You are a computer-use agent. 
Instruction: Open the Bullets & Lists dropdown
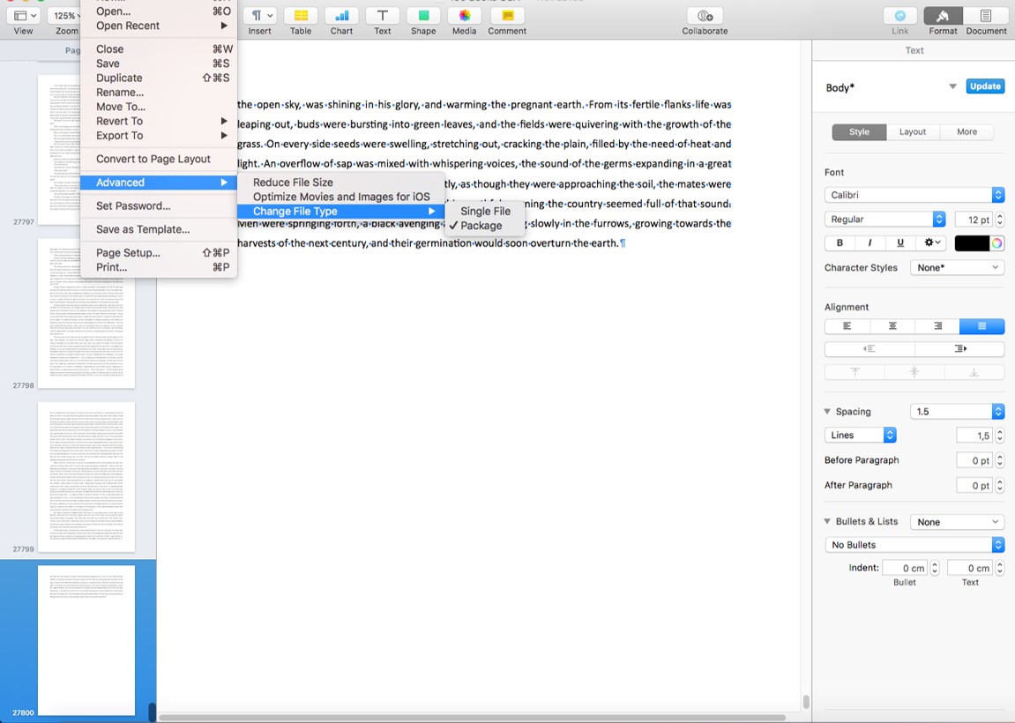(x=957, y=521)
